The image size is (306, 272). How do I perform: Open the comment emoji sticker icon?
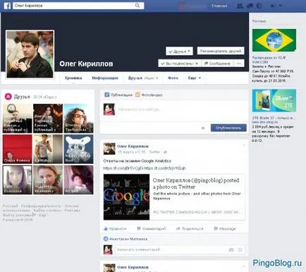pos(240,249)
